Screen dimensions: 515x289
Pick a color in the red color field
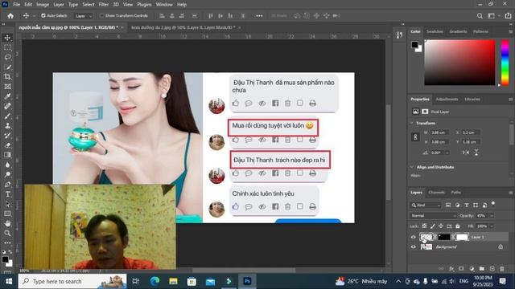coord(459,63)
